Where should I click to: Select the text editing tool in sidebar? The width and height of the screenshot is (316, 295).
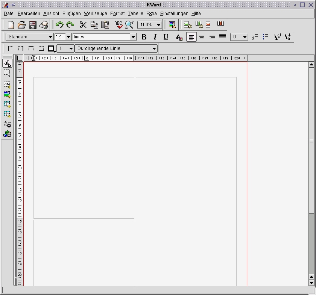pyautogui.click(x=7, y=64)
